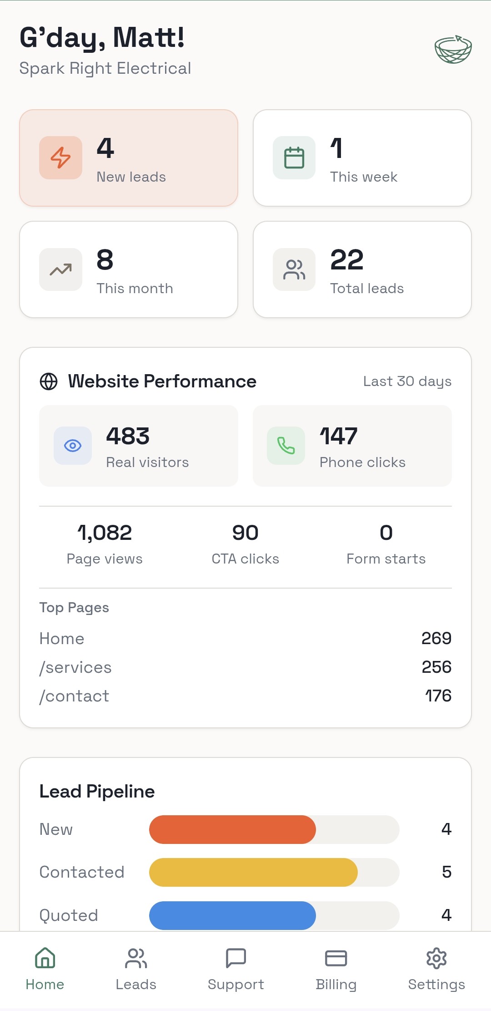Tap the trending arrow icon on This month card
The height and width of the screenshot is (1011, 491).
click(60, 269)
